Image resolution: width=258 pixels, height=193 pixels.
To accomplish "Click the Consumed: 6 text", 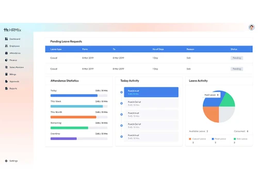I will tap(241, 131).
